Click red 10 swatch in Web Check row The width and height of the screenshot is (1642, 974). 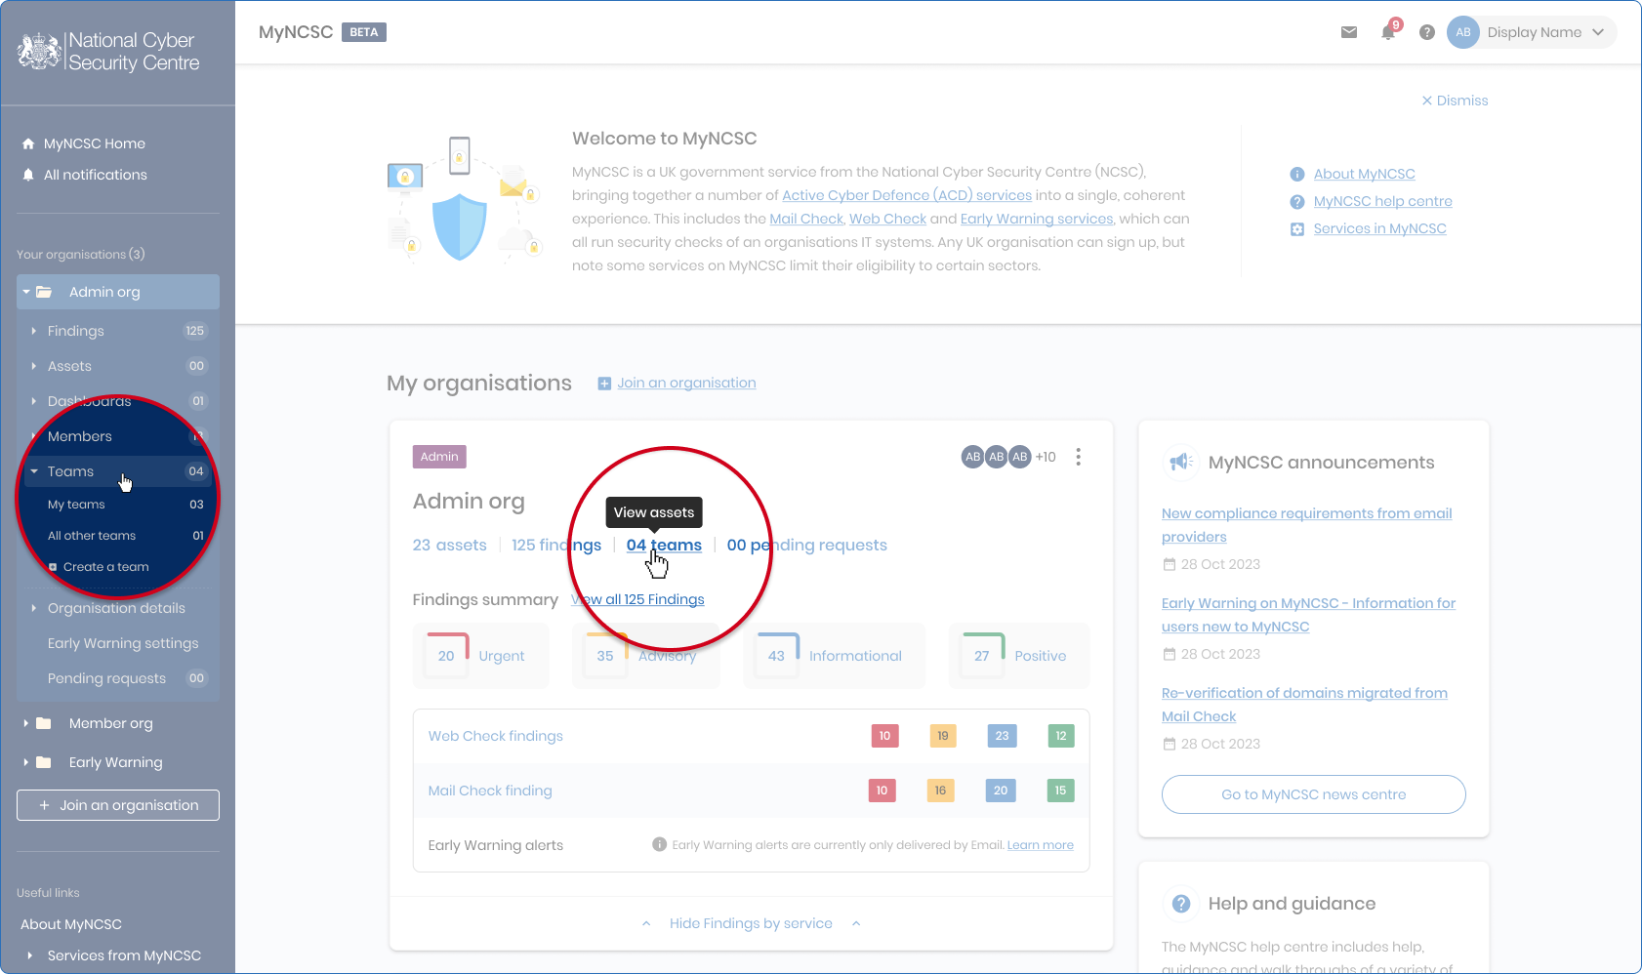(884, 736)
